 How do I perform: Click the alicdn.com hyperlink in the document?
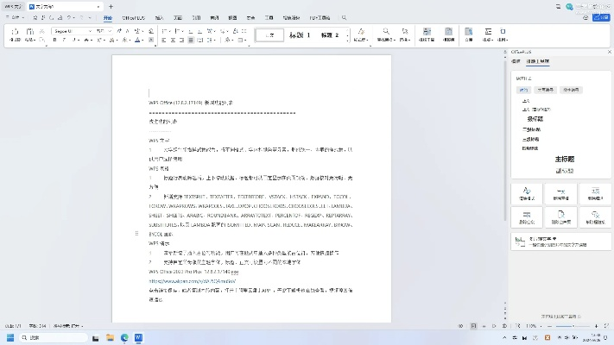(181, 280)
